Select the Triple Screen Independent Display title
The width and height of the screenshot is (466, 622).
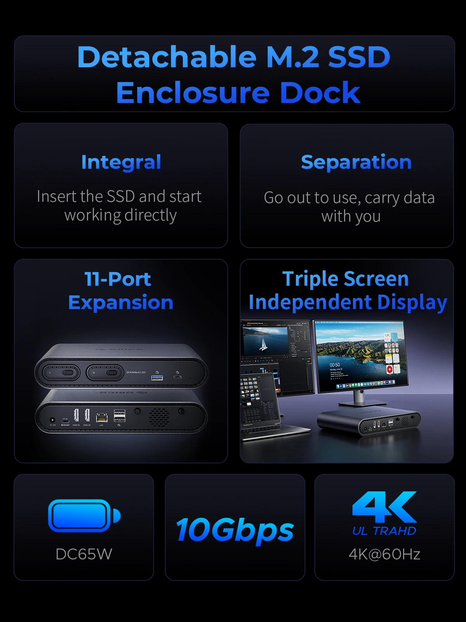pyautogui.click(x=348, y=291)
